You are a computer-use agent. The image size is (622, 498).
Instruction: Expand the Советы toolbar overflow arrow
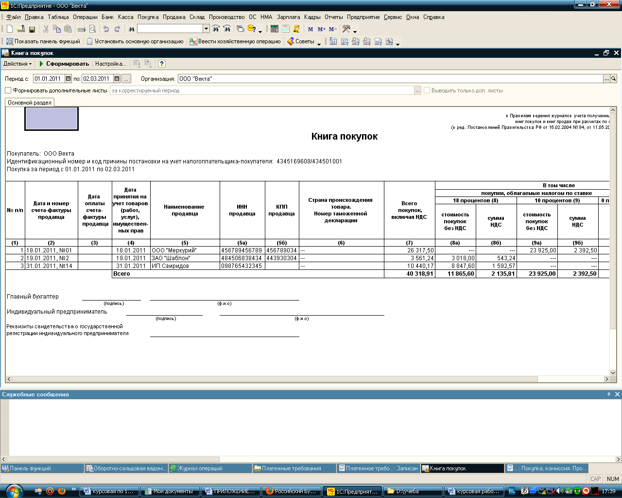[319, 44]
